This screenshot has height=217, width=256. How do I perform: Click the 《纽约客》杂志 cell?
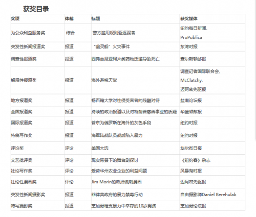(196, 160)
